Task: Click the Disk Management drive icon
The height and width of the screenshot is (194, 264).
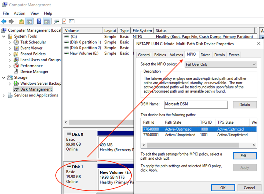Action: click(16, 89)
